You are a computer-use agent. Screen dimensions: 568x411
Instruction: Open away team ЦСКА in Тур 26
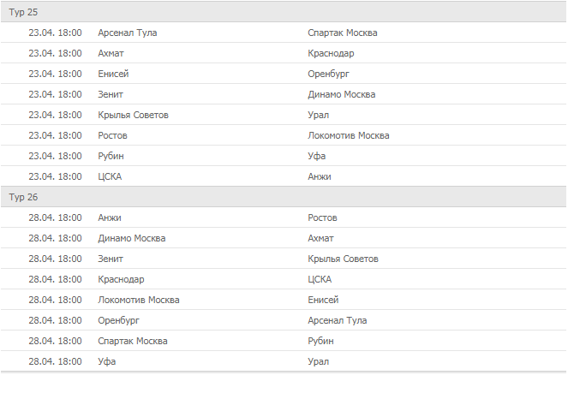(320, 279)
